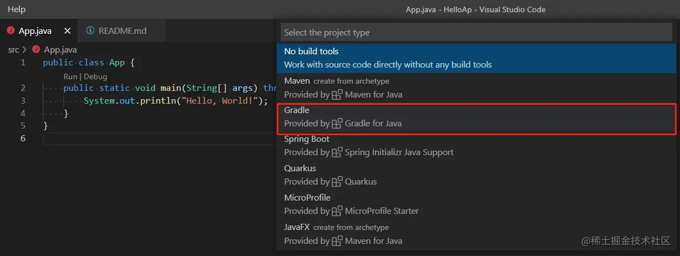
Task: Click the Java icon in the breadcrumb bar
Action: (37, 50)
